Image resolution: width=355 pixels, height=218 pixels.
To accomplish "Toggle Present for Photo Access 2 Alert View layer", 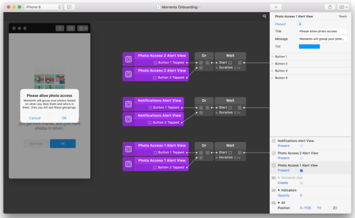I will (x=301, y=158).
